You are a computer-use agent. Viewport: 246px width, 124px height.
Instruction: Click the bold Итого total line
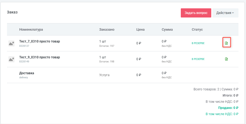[x=230, y=95]
